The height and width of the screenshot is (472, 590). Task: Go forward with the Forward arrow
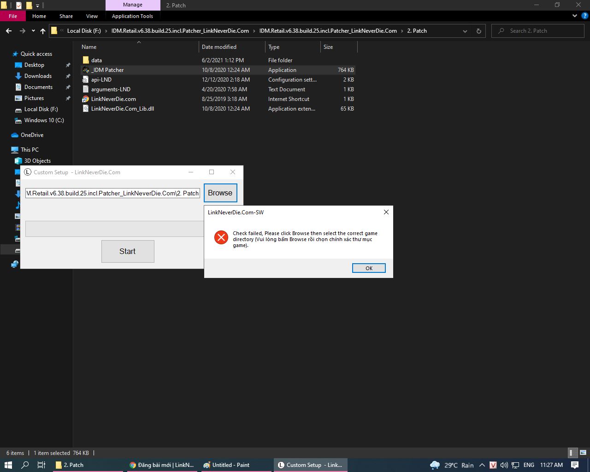point(22,31)
